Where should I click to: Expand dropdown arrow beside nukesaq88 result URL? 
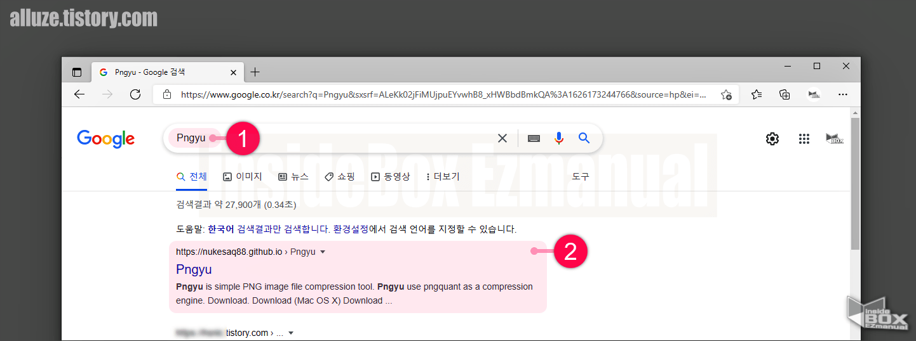point(323,252)
